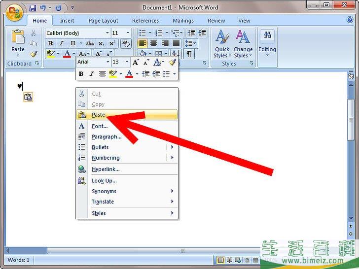Click Multilevel list icon in ribbon
The image size is (359, 269).
pos(175,33)
